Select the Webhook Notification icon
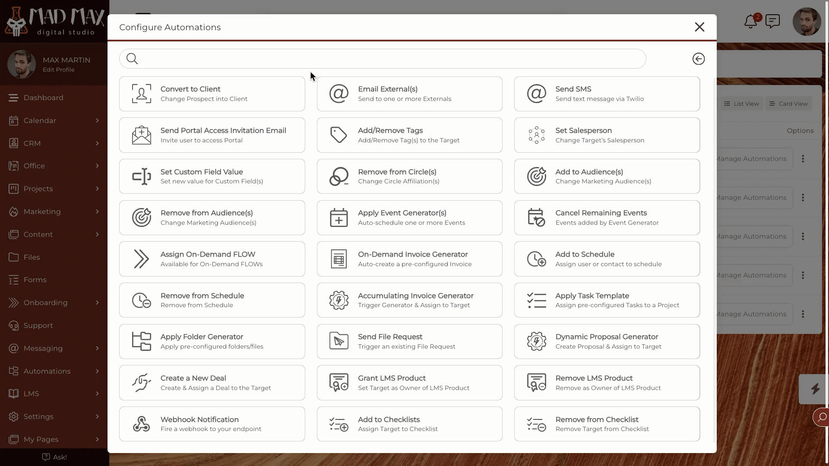The image size is (829, 466). 141,424
